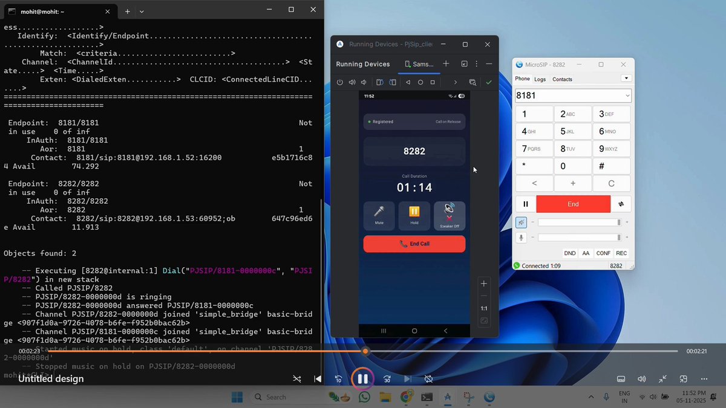726x408 pixels.
Task: Click zoom in plus on emulator panel
Action: 484,283
